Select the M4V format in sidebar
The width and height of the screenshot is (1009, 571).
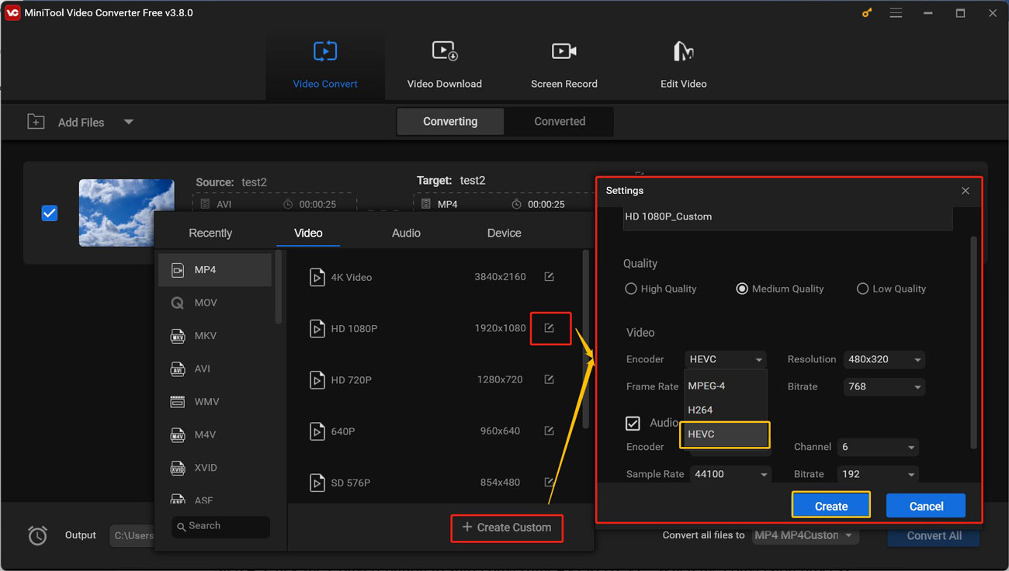pyautogui.click(x=215, y=434)
